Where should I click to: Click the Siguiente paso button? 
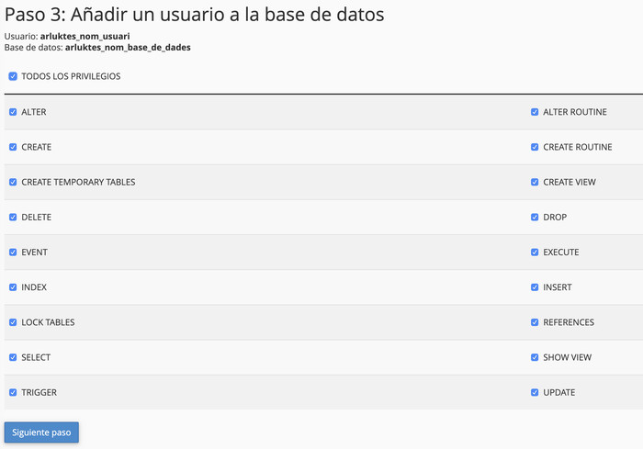41,432
